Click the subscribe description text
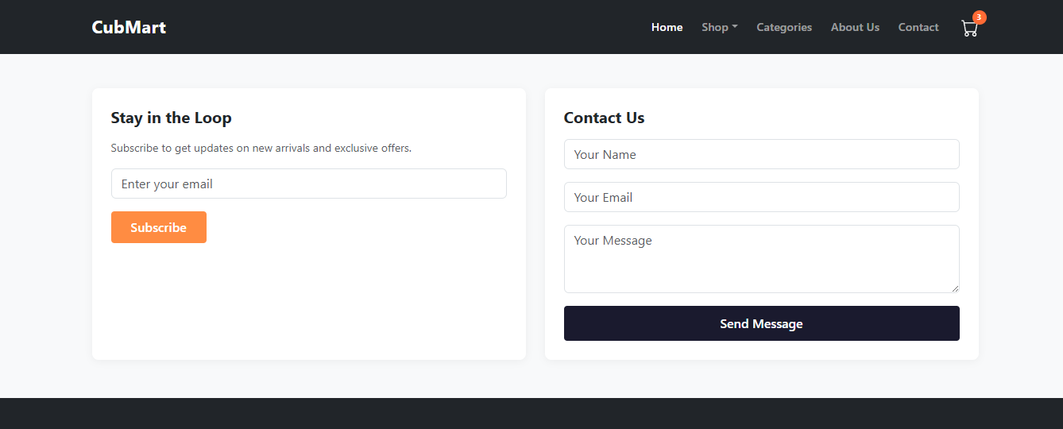This screenshot has width=1063, height=429. pos(261,148)
